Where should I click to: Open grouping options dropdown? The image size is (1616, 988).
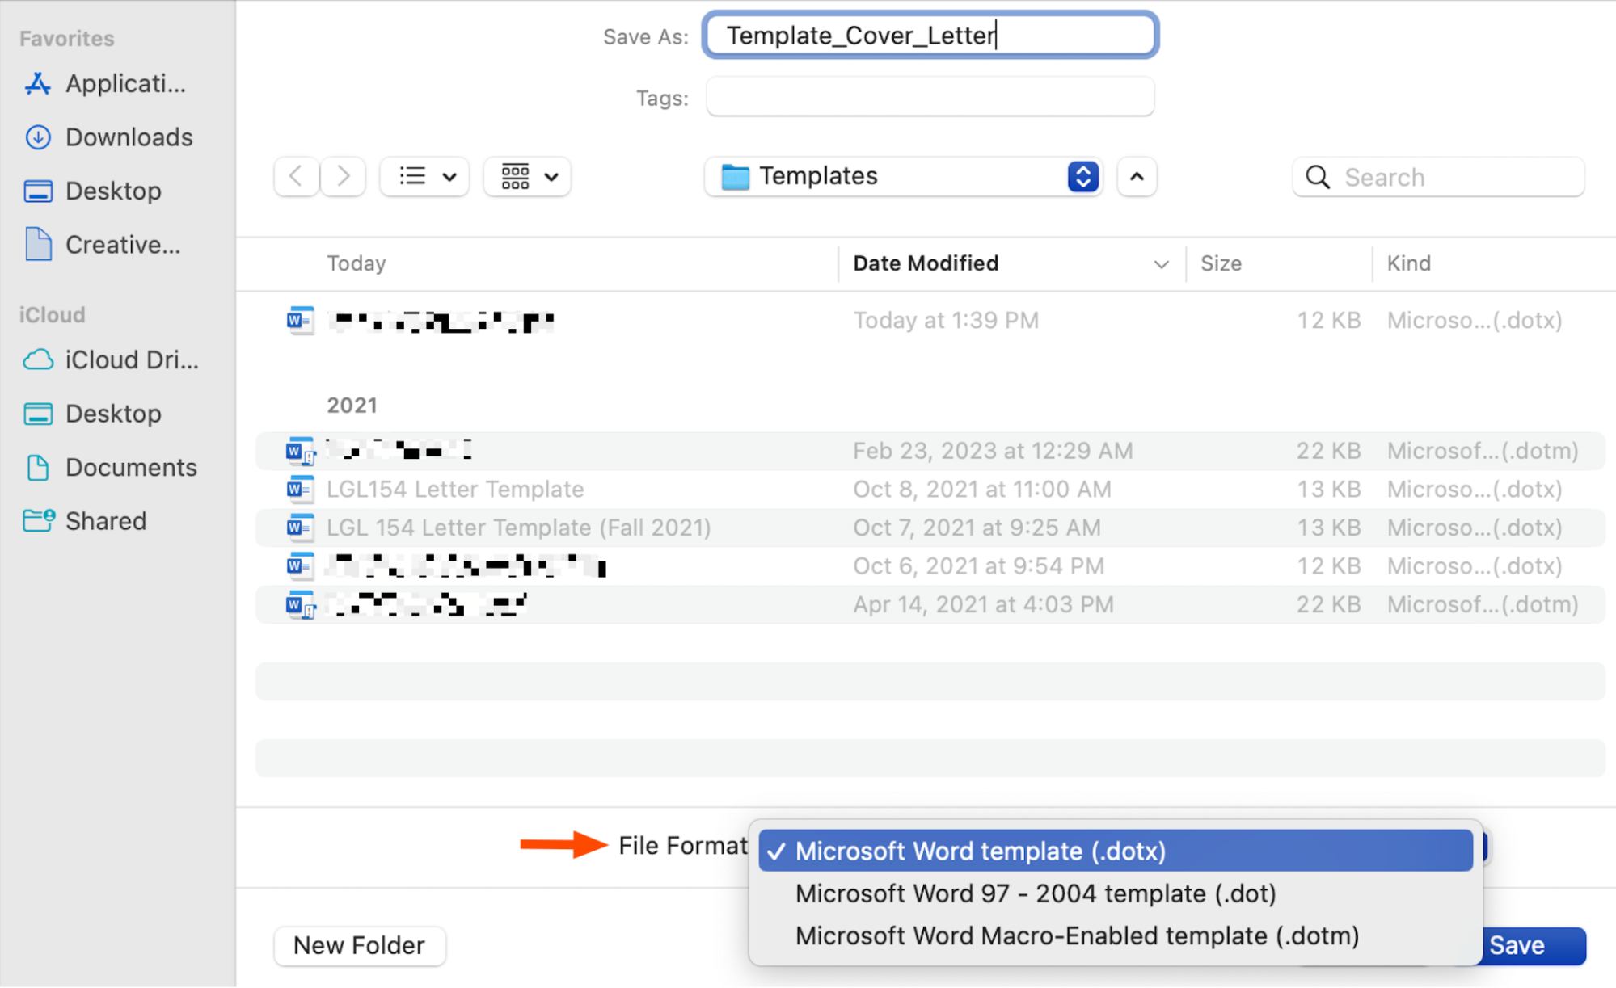coord(528,176)
